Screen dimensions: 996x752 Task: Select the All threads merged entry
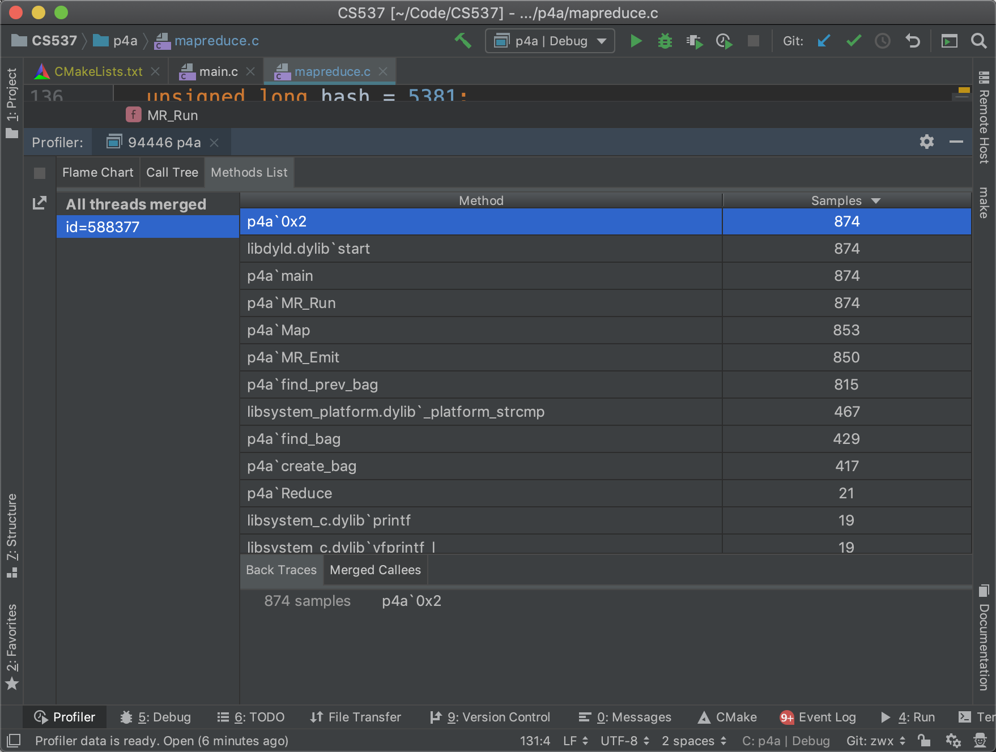tap(136, 204)
